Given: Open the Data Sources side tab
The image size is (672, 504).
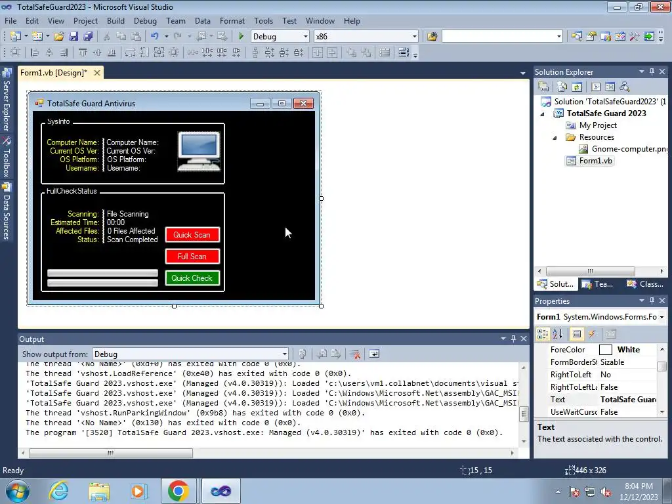Looking at the screenshot, I should pos(7,211).
